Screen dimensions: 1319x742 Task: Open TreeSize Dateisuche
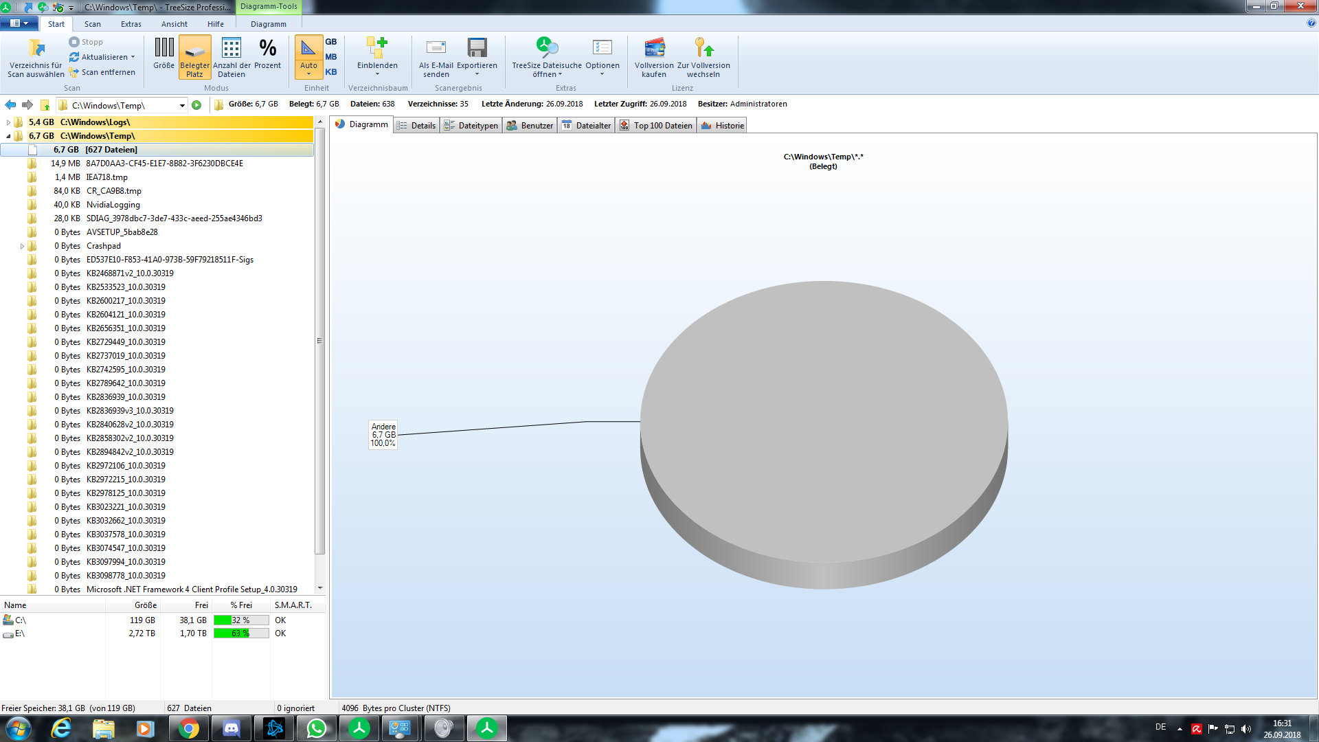(547, 48)
